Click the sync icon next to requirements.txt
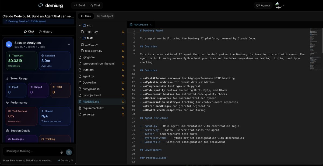Screen dimensions: 323x166 (x=123, y=108)
